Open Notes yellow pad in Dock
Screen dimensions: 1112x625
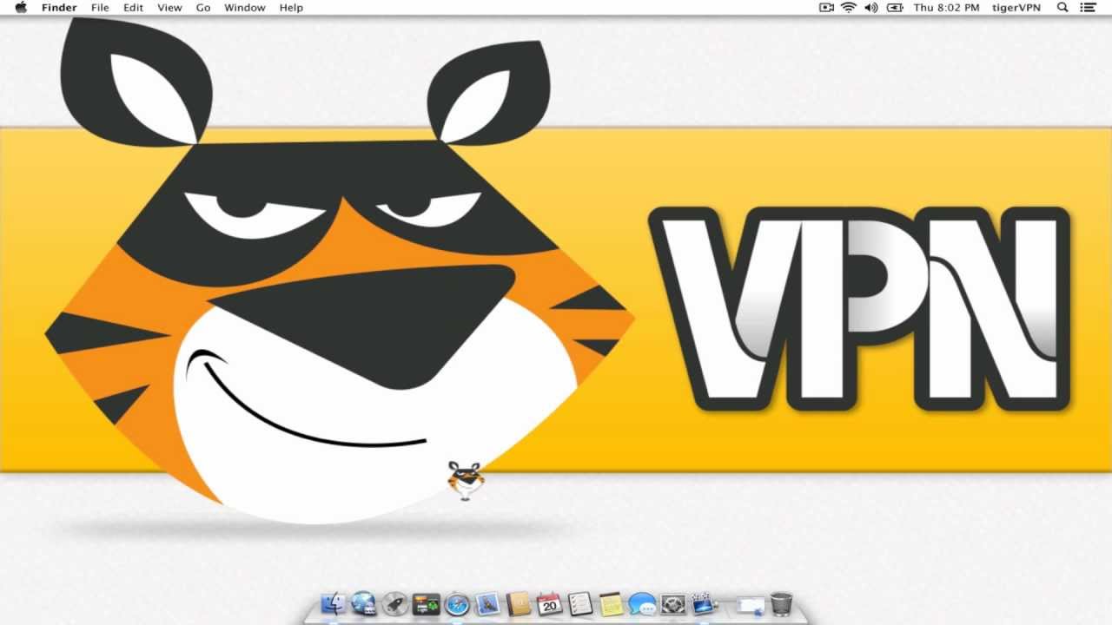point(612,604)
